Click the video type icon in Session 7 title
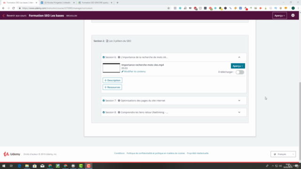Image resolution: width=301 pixels, height=169 pixels. [119, 100]
